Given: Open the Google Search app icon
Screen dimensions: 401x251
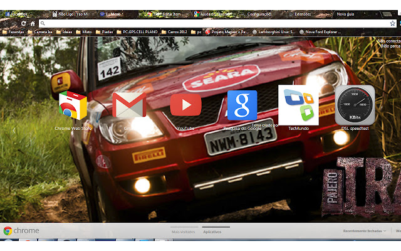Looking at the screenshot, I should click(242, 105).
